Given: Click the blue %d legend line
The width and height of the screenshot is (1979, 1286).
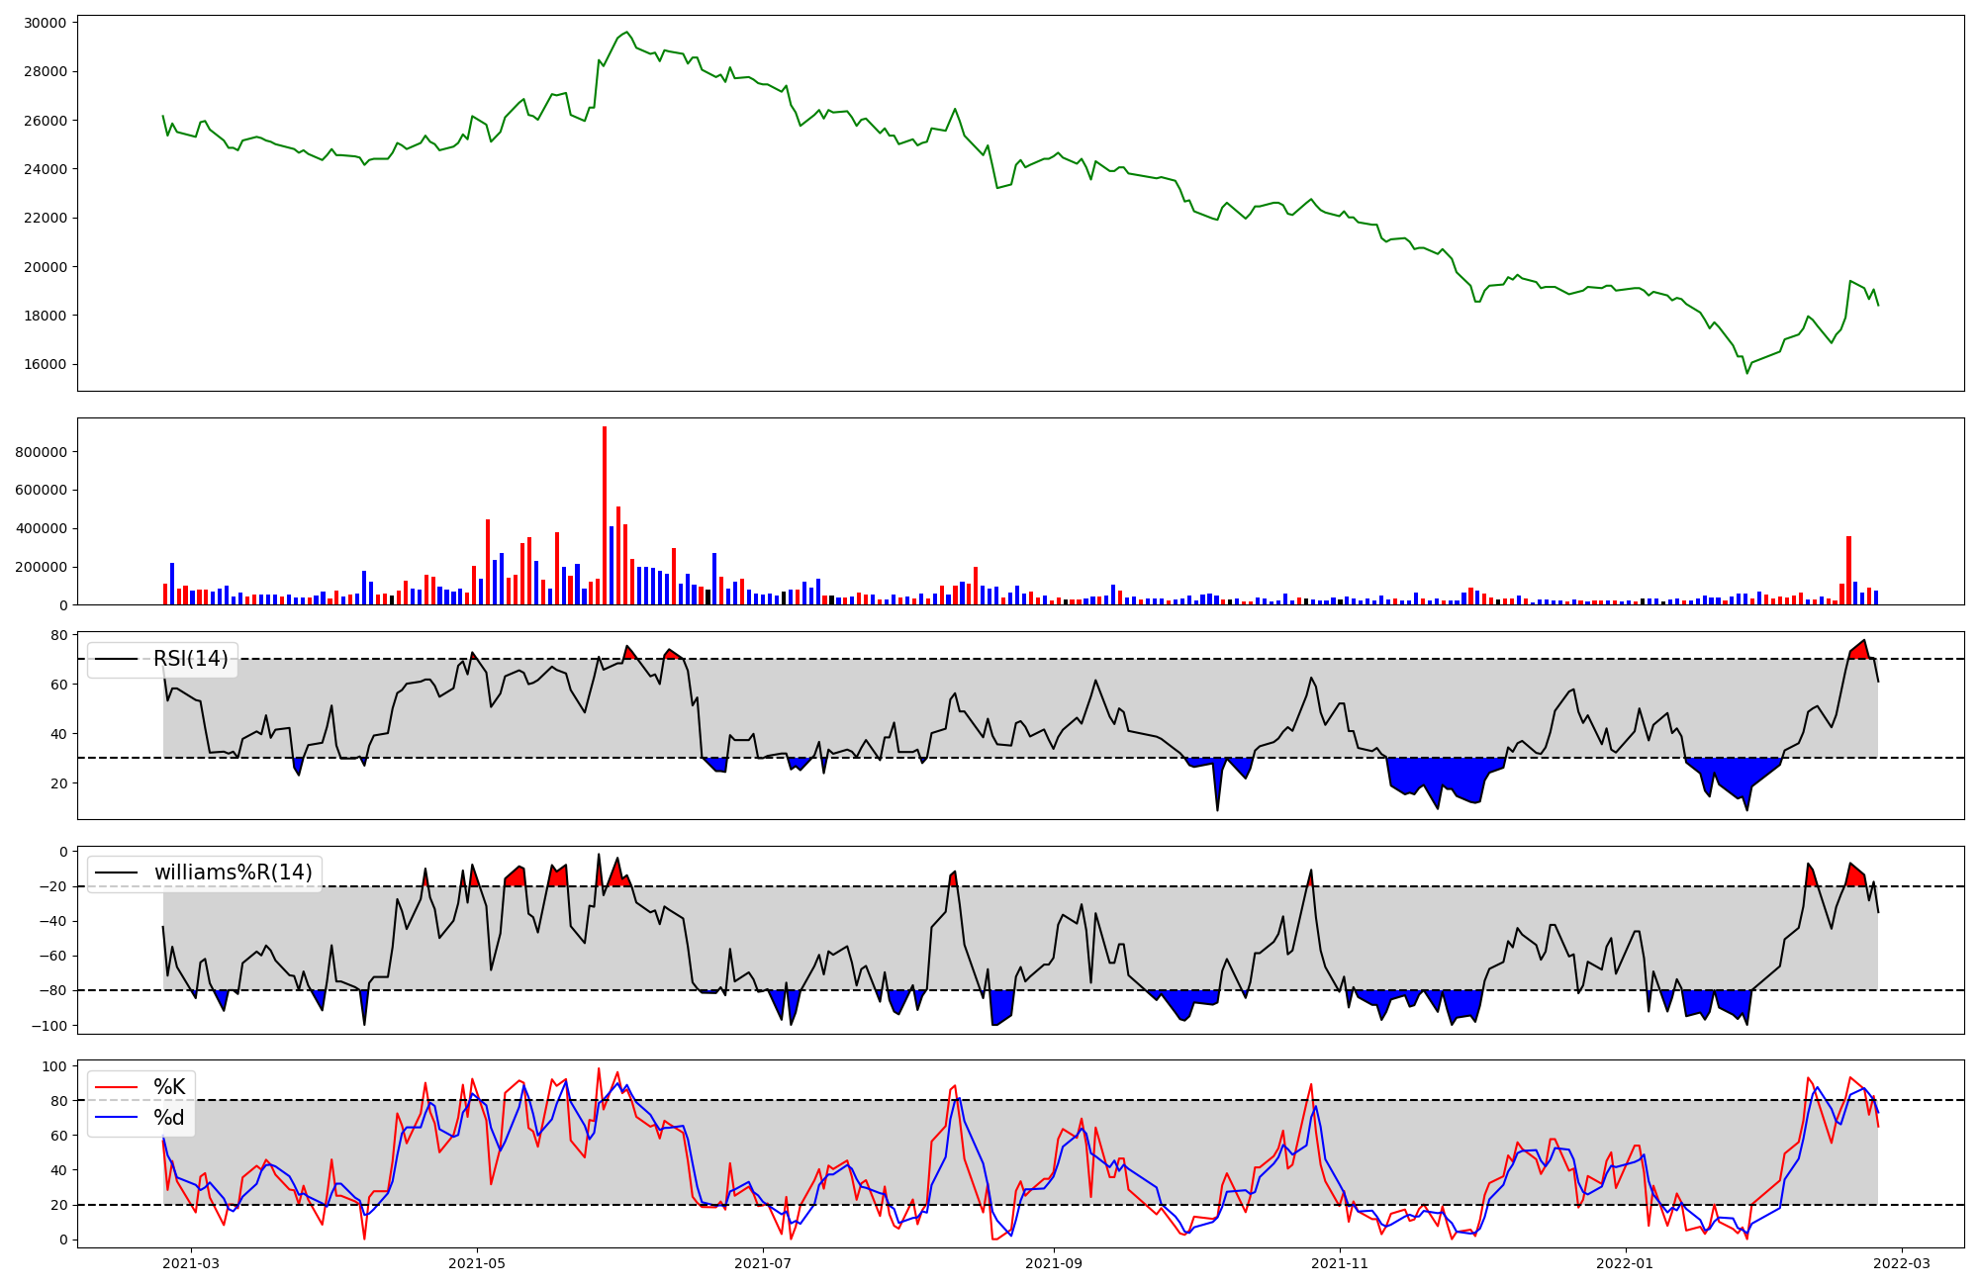Looking at the screenshot, I should 116,1118.
